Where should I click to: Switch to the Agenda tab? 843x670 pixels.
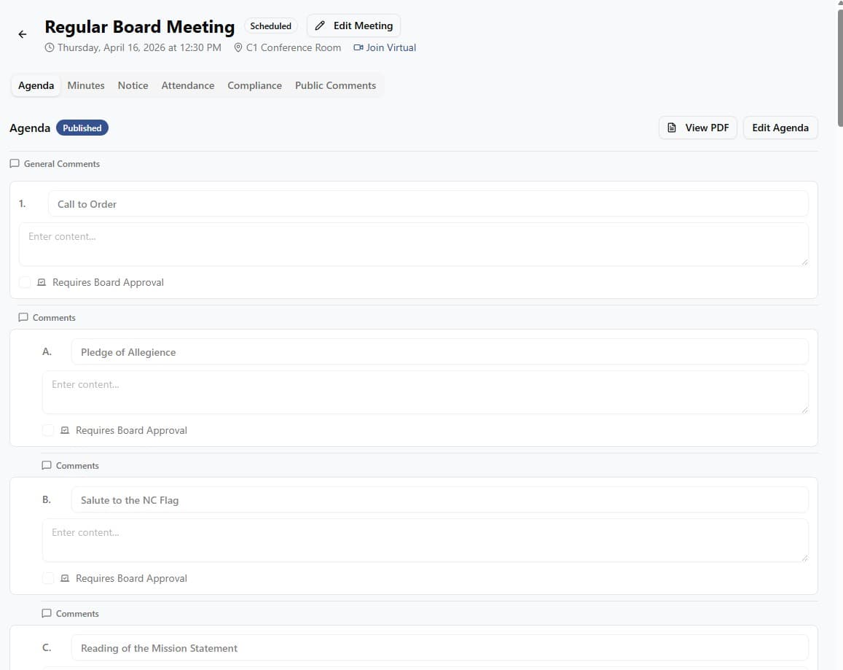coord(36,85)
